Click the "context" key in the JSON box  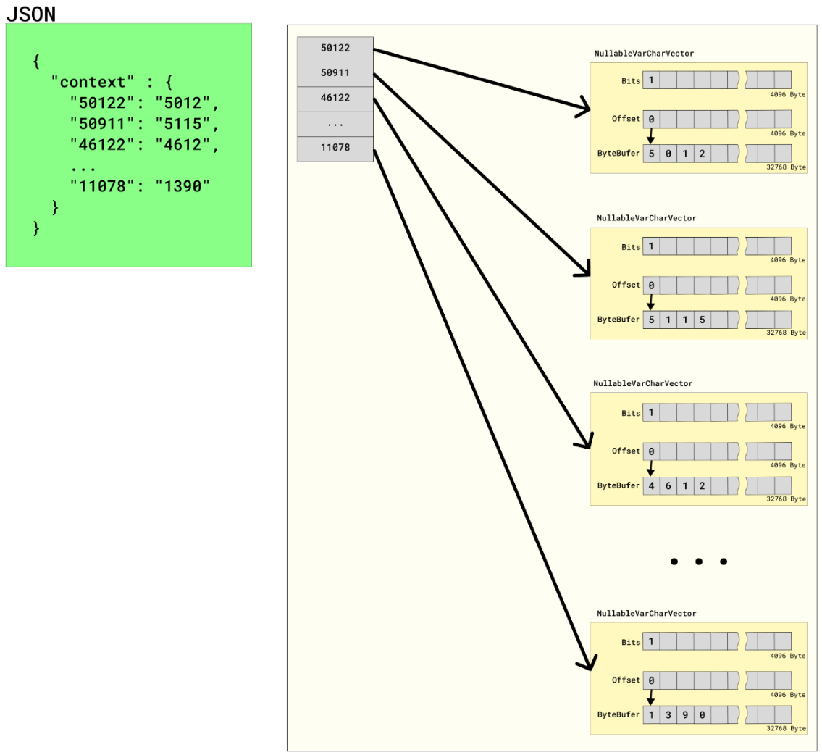[93, 83]
